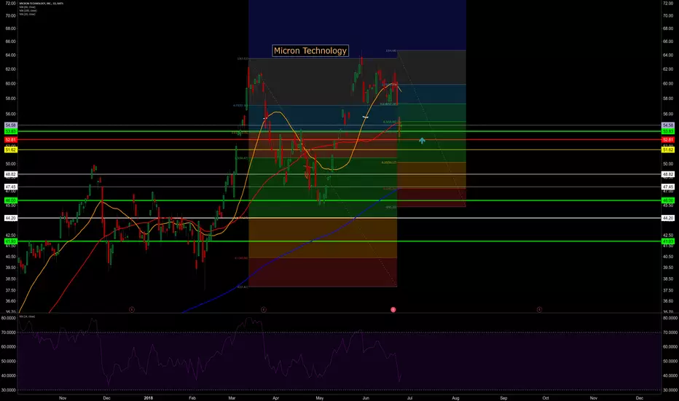Select the 'Micron Technology' text label
Viewport: 679px width, 401px height.
310,51
